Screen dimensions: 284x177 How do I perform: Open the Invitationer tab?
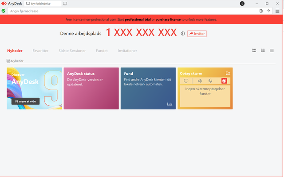point(127,51)
